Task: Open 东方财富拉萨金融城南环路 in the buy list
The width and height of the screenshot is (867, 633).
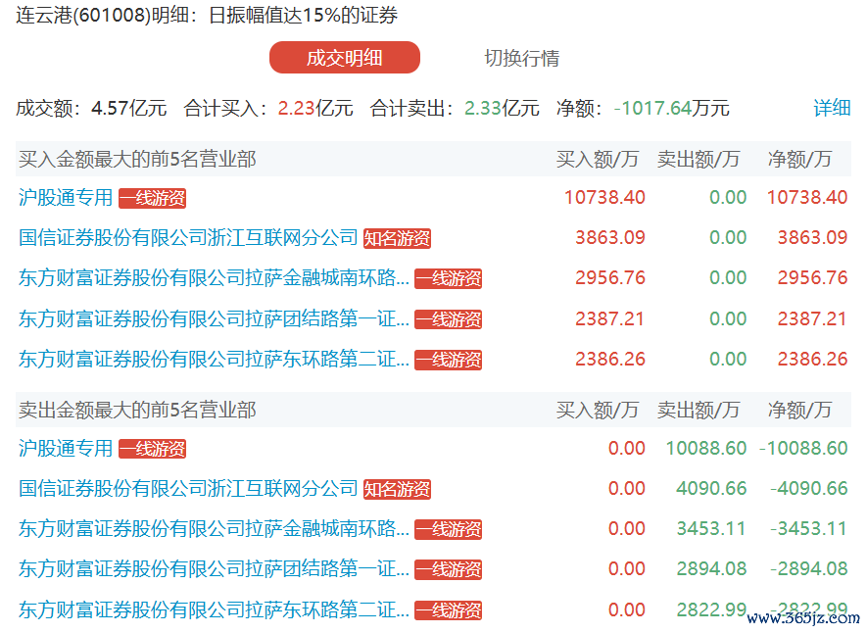Action: (x=214, y=278)
